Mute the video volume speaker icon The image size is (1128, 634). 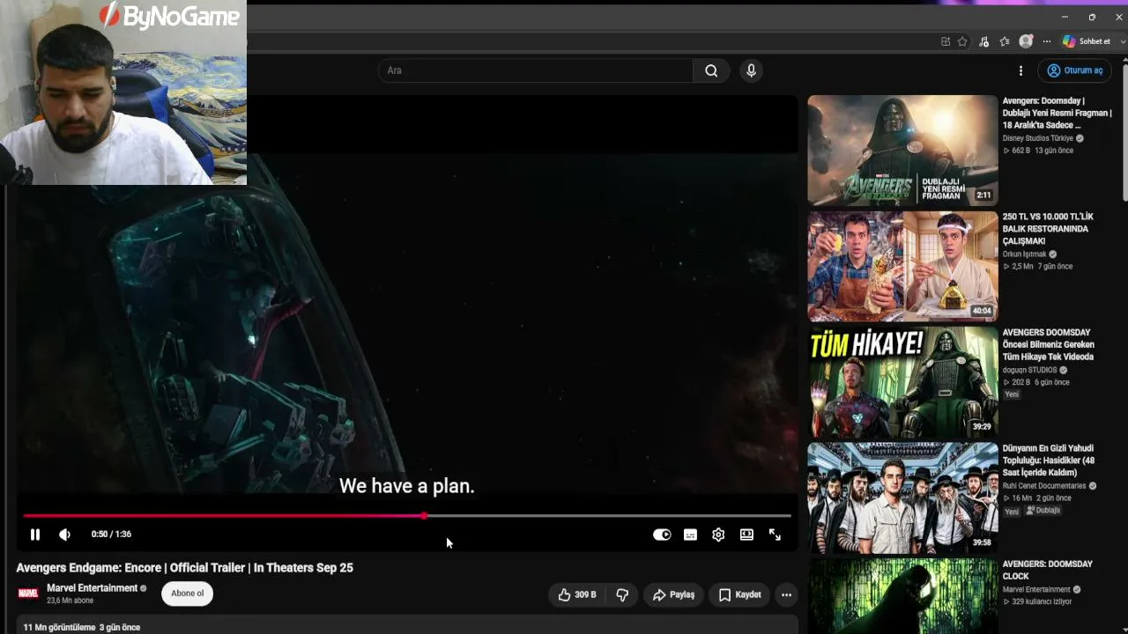point(64,534)
